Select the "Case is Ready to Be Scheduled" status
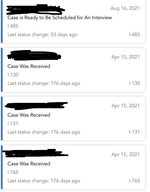150x192 pixels. (x=59, y=17)
